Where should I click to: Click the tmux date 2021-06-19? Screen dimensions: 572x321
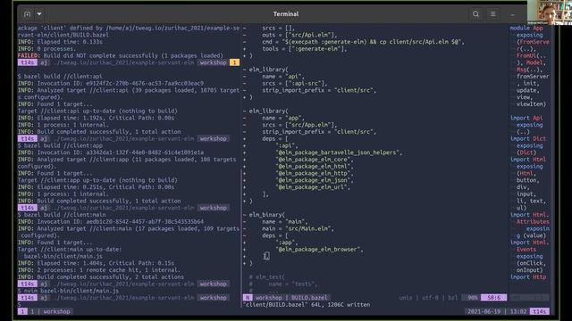(484, 311)
